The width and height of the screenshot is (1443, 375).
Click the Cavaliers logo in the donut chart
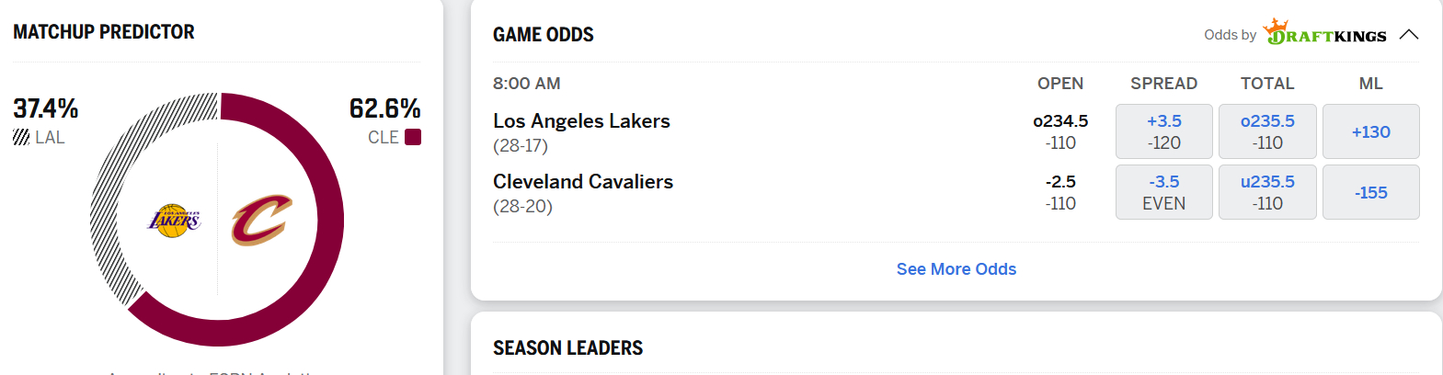(260, 221)
